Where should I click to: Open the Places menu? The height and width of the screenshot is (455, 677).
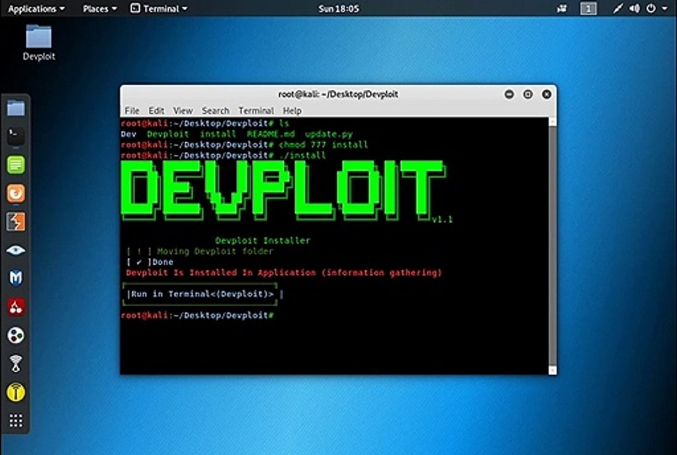coord(100,9)
